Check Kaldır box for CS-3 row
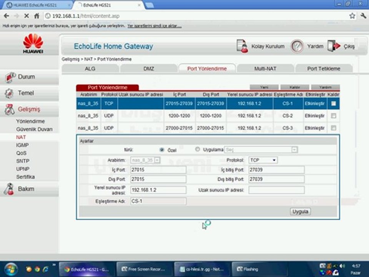This screenshot has height=277, width=369. click(x=334, y=128)
